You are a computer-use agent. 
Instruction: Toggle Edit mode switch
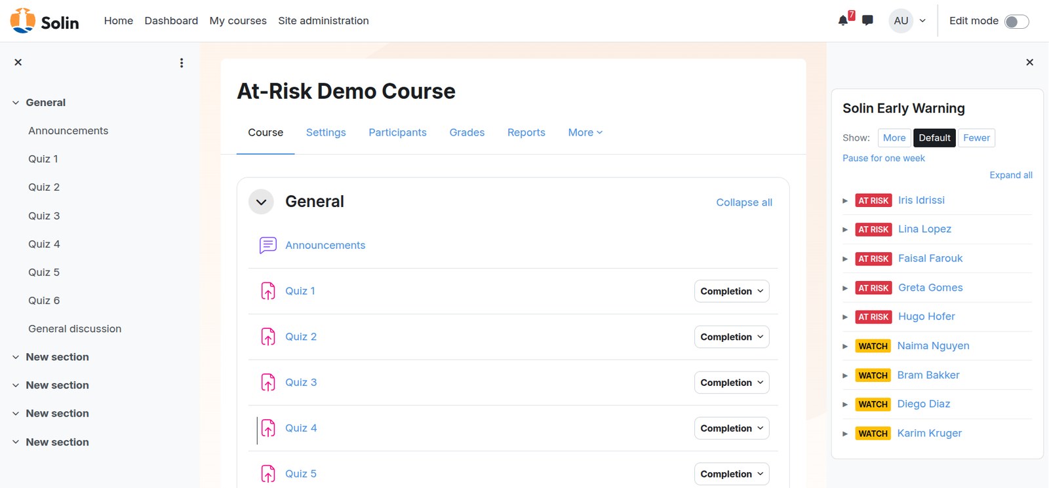coord(1017,22)
